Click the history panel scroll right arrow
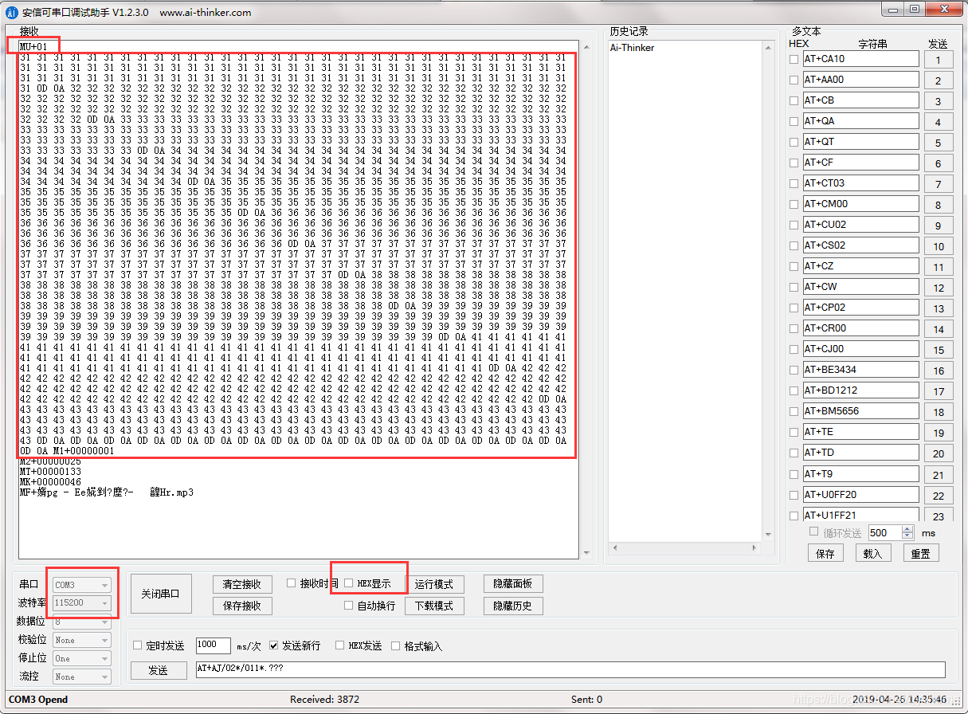Screen dimensions: 968x714 pyautogui.click(x=755, y=549)
